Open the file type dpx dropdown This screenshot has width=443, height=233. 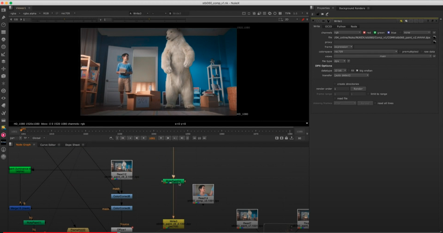tap(340, 61)
